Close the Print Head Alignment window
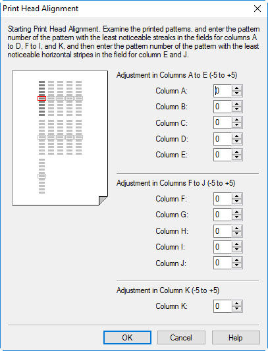 pos(257,9)
